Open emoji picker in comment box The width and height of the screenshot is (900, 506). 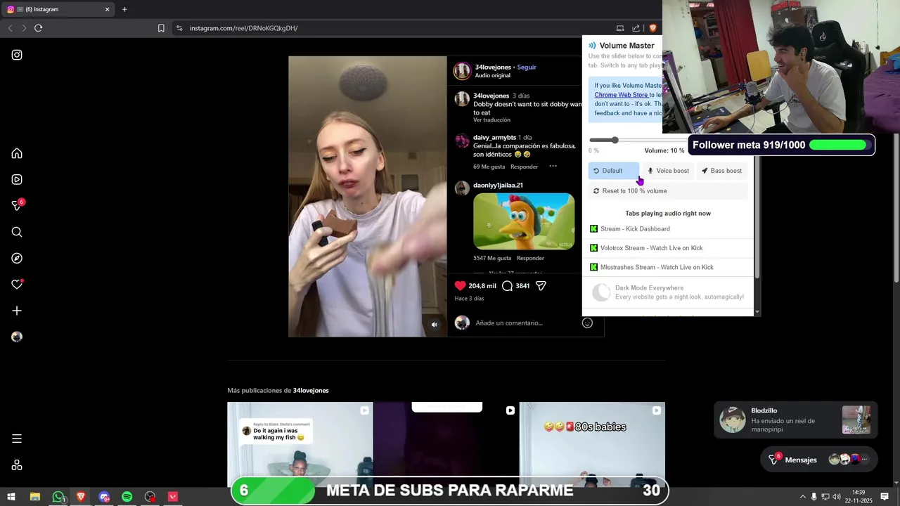click(x=587, y=323)
